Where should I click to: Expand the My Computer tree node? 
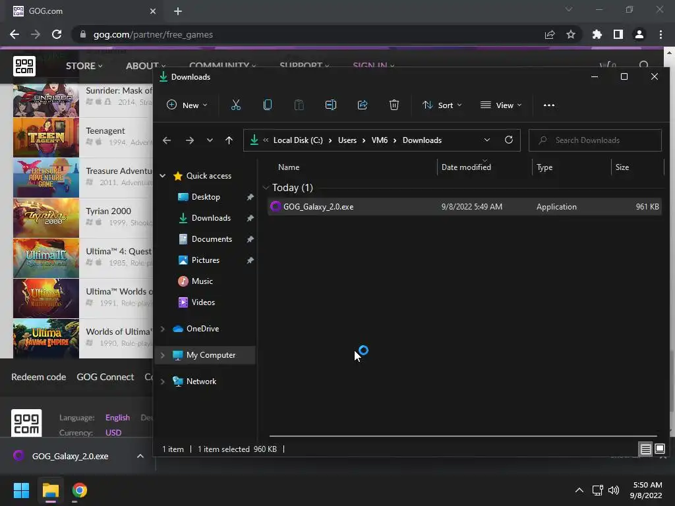pyautogui.click(x=163, y=355)
